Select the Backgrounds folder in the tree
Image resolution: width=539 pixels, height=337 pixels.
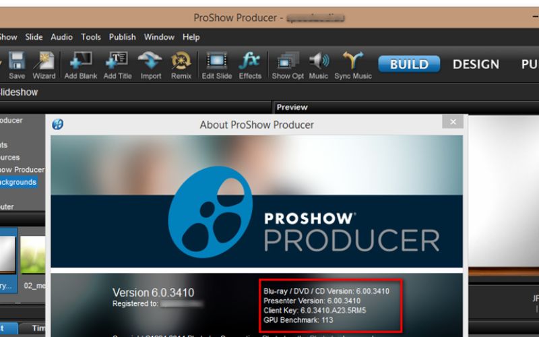point(18,182)
